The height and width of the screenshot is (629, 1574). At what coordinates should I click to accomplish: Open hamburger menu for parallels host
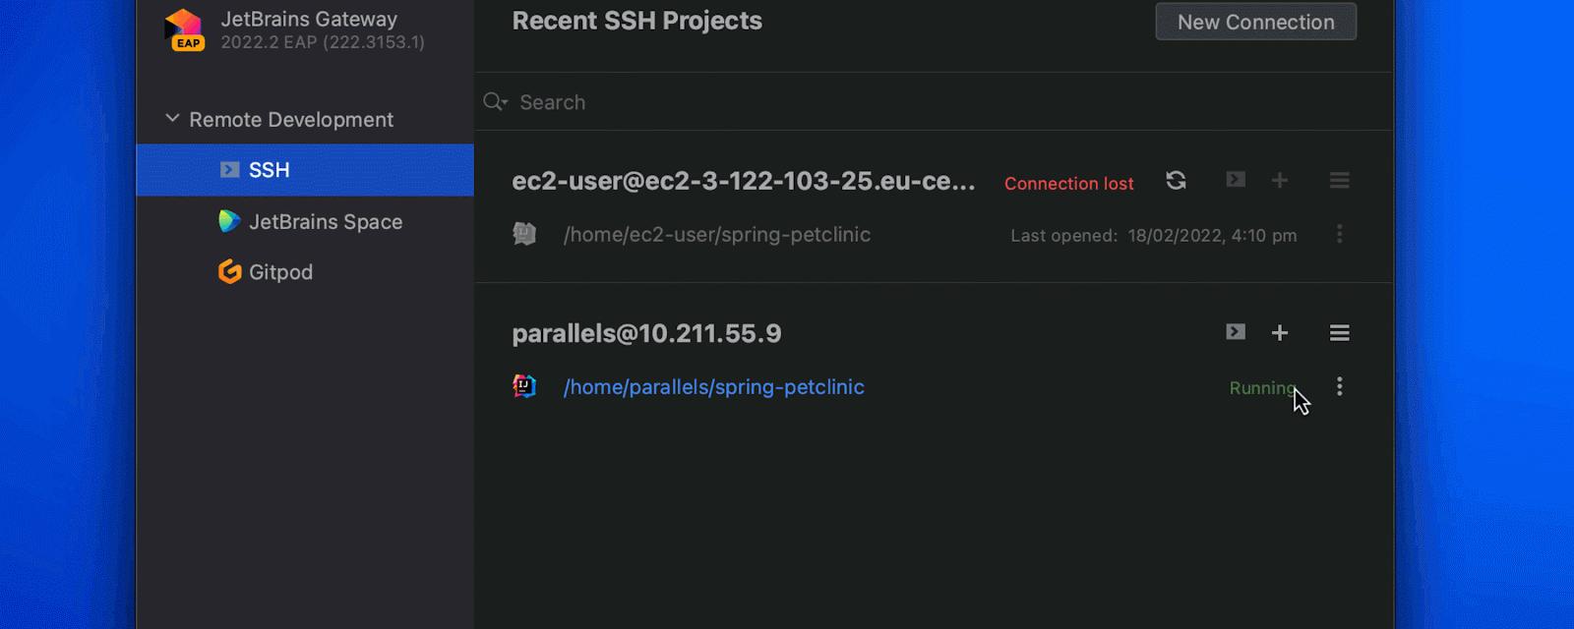(x=1339, y=333)
